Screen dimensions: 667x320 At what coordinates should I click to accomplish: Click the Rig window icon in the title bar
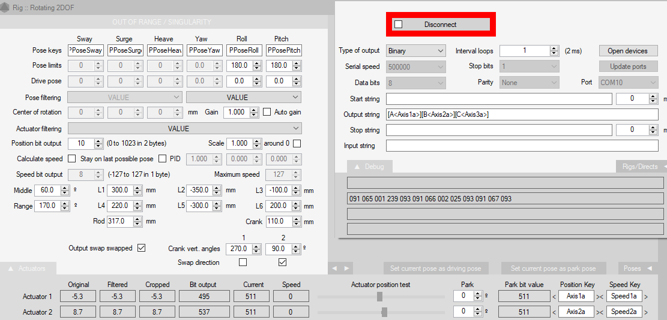tap(6, 7)
